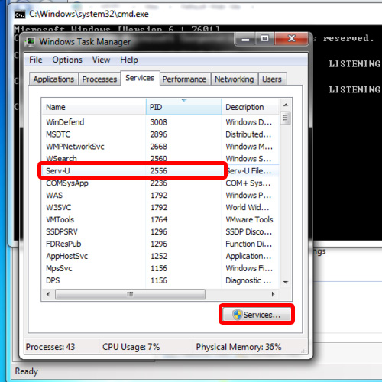Click the 'Distributed...' description cell
Image resolution: width=382 pixels, height=382 pixels.
248,134
